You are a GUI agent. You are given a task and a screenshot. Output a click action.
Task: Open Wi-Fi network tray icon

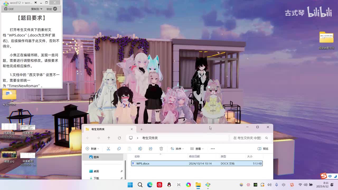[x=300, y=185]
